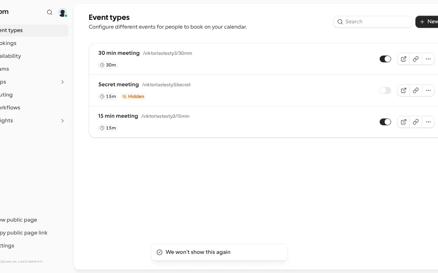Click the "We won't show this again" toast
Image resolution: width=438 pixels, height=273 pixels.
[x=219, y=252]
